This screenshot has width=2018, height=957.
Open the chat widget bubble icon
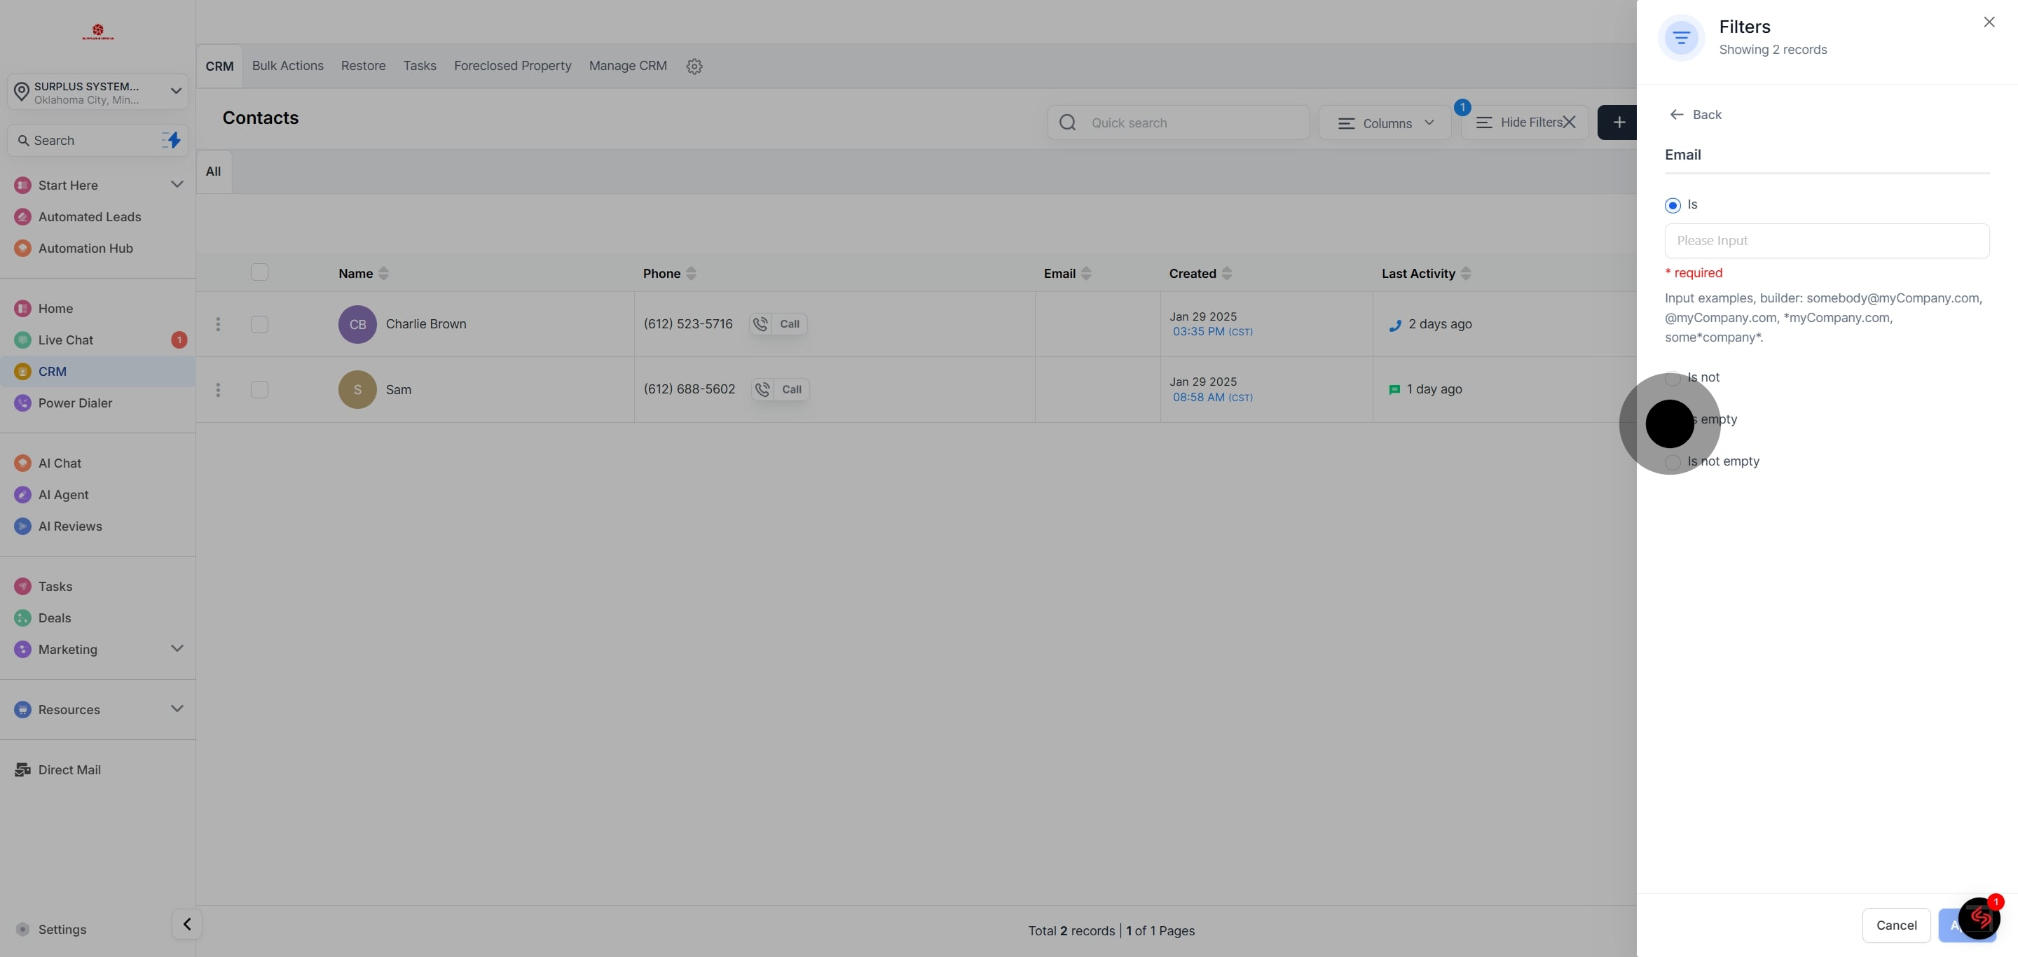[x=1979, y=918]
